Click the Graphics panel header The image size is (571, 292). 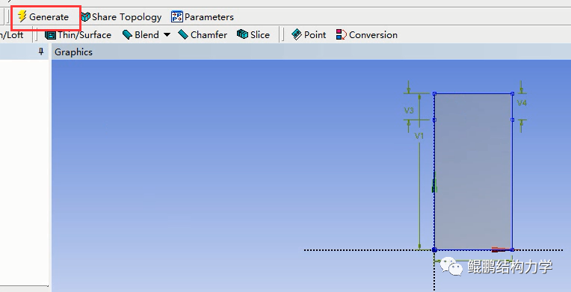point(311,52)
